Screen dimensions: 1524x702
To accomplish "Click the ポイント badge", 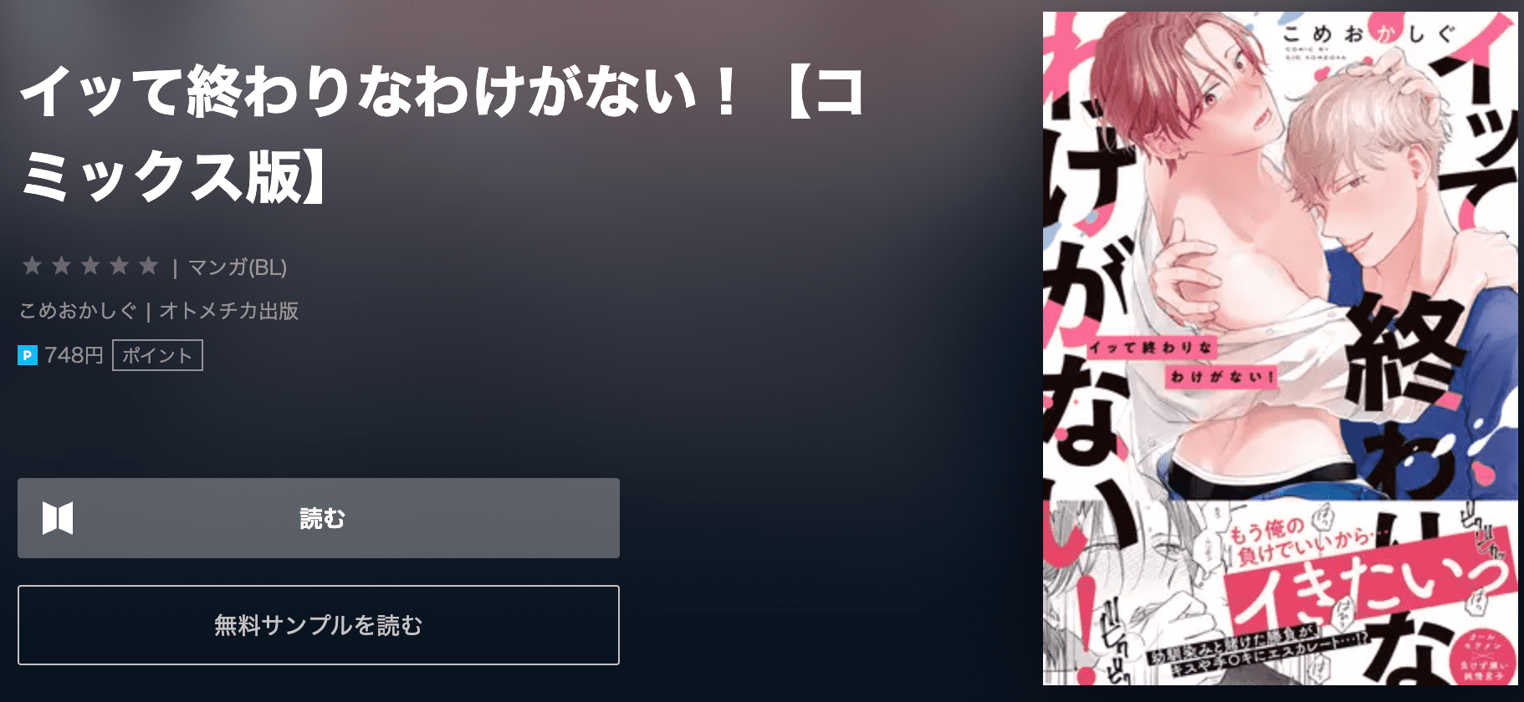I will [157, 355].
